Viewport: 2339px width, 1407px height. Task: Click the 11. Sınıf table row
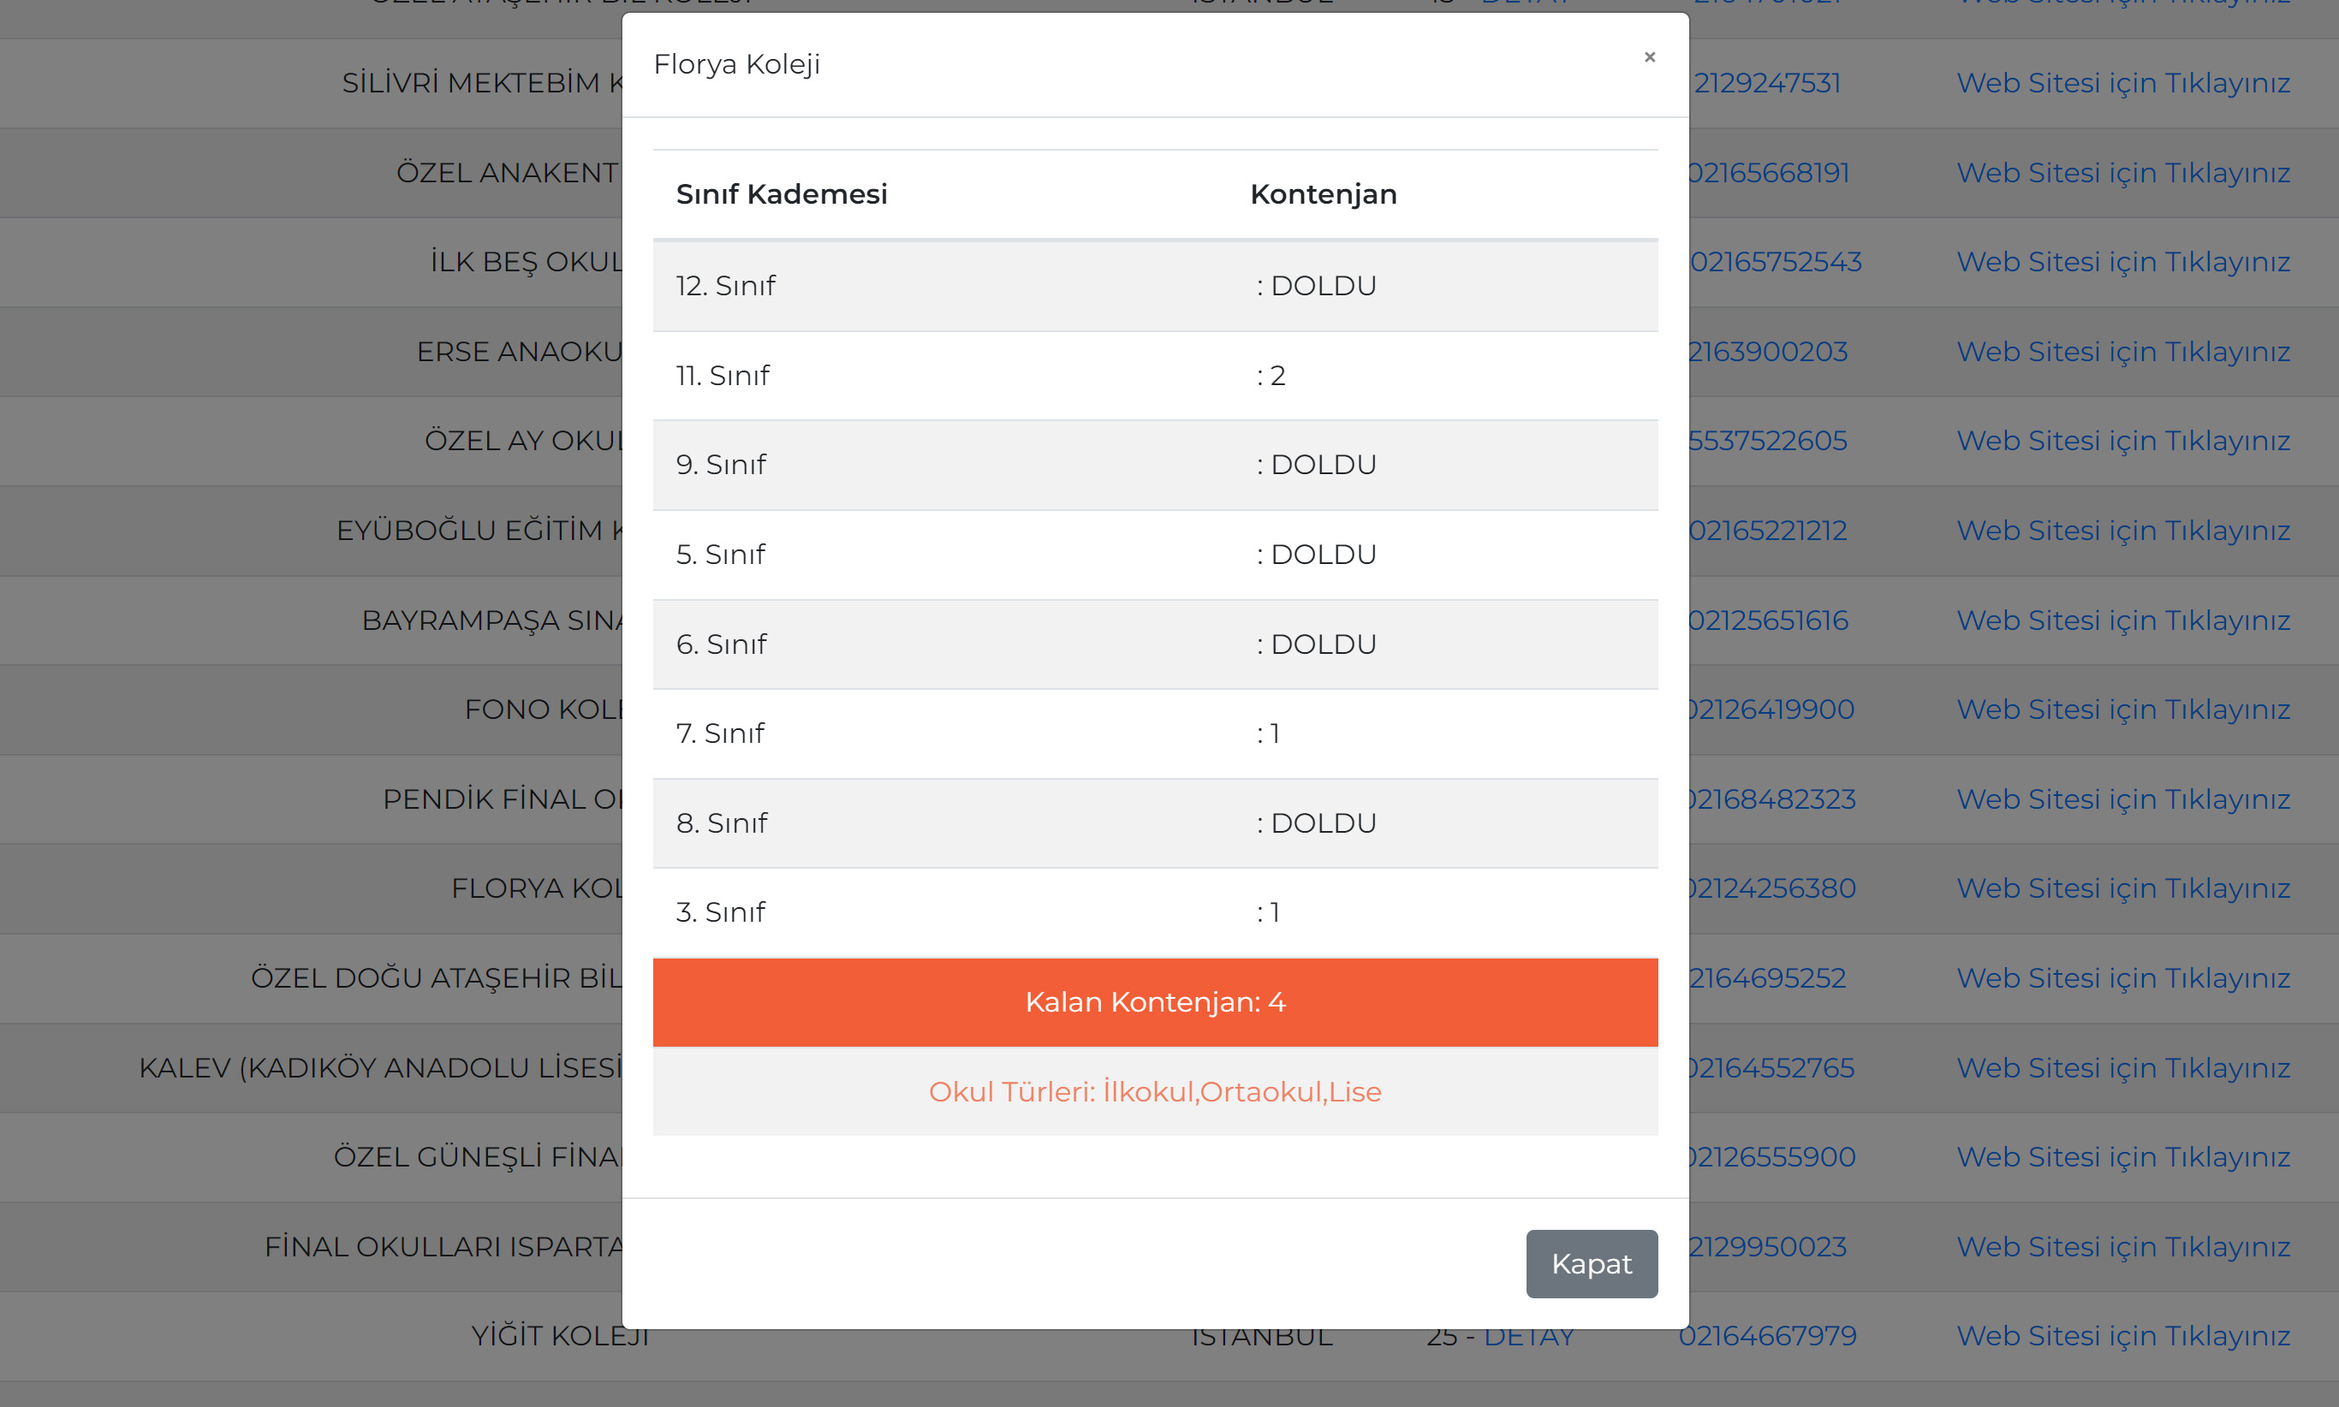[1155, 376]
